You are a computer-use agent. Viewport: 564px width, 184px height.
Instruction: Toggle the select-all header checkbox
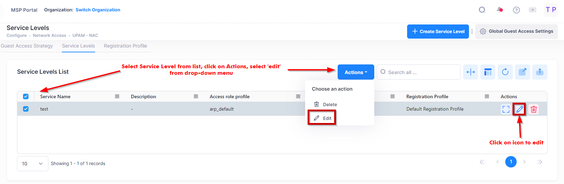tap(26, 96)
